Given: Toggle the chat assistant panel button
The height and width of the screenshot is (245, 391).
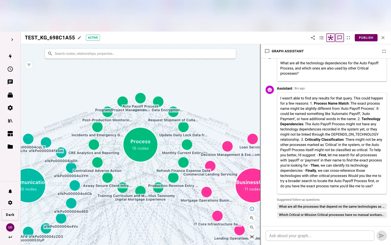Looking at the screenshot, I should [340, 38].
